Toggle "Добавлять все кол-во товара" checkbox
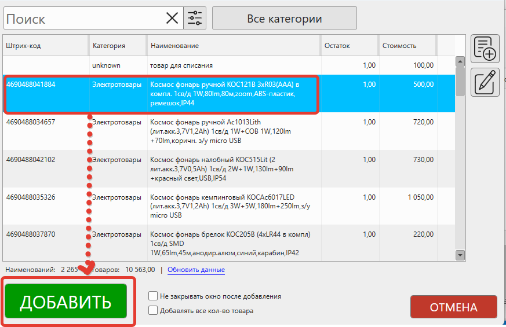506x327 pixels. click(153, 311)
